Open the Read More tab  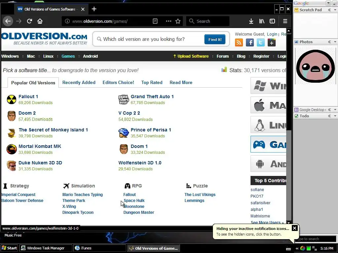coord(181,82)
